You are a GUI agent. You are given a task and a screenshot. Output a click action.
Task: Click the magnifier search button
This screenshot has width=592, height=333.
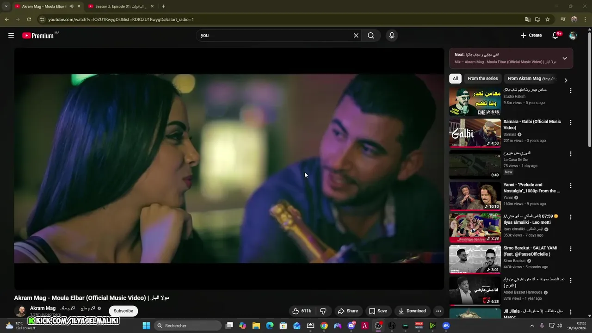371,36
